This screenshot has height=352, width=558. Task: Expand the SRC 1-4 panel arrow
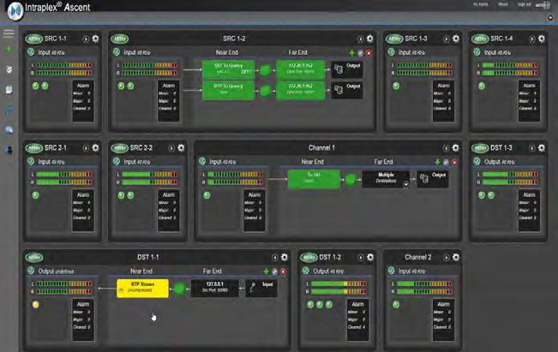[531, 39]
